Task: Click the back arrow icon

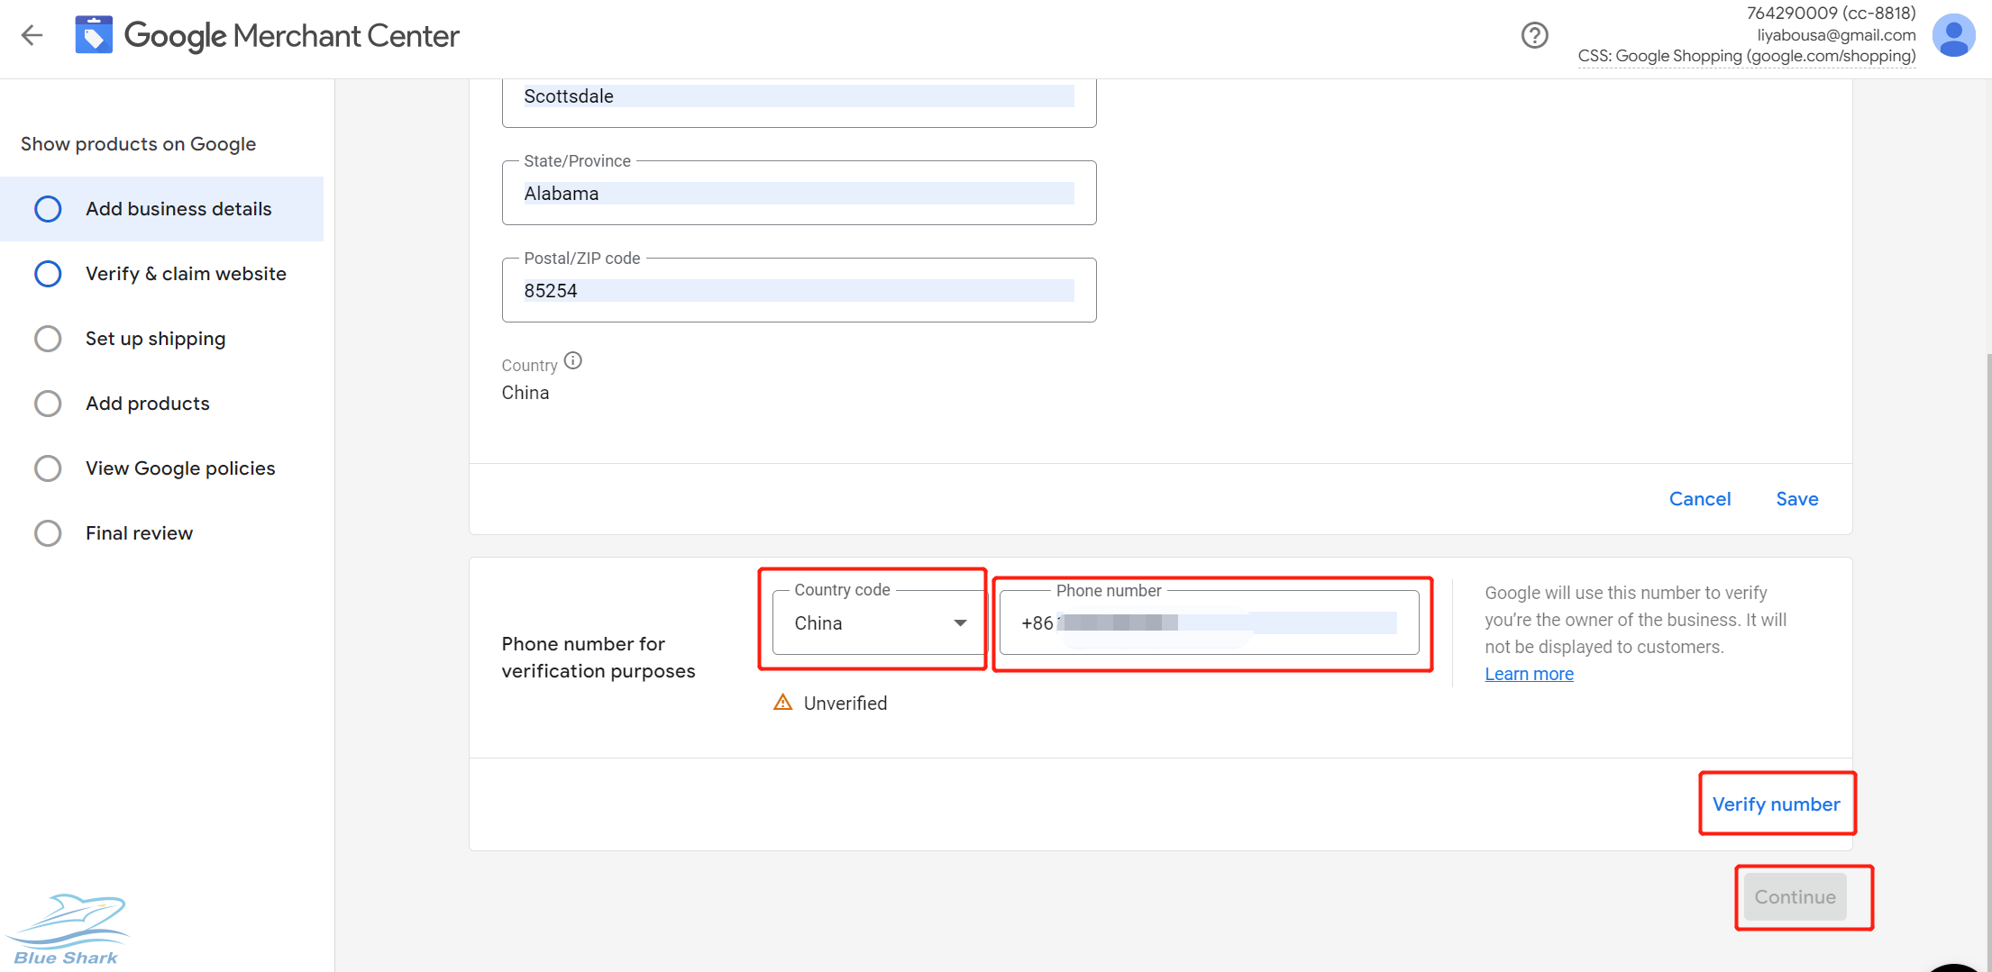Action: pyautogui.click(x=32, y=36)
